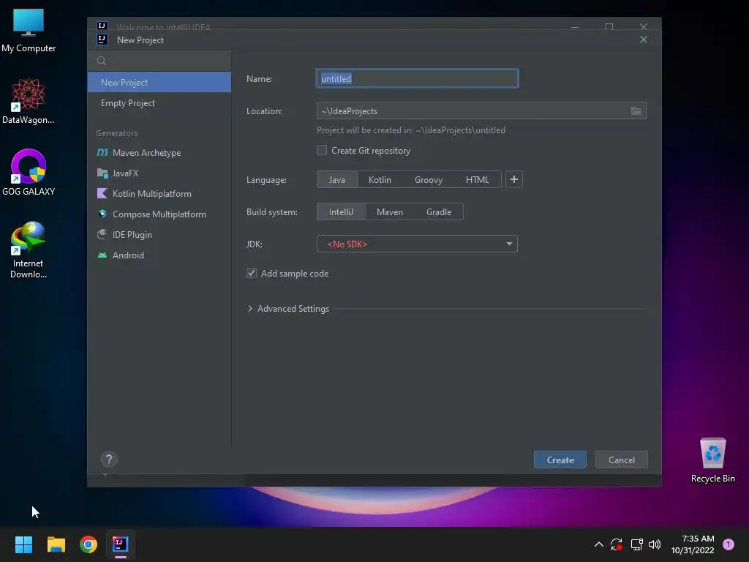Screen dimensions: 749x562
Task: Add another language with plus button
Action: (514, 180)
